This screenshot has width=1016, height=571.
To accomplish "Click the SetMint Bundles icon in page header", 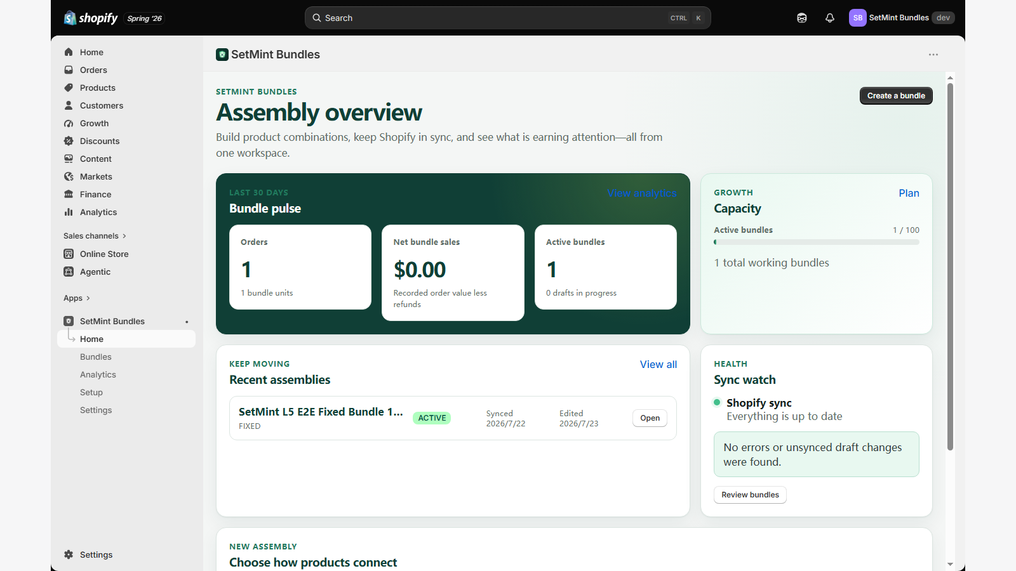I will coord(222,55).
